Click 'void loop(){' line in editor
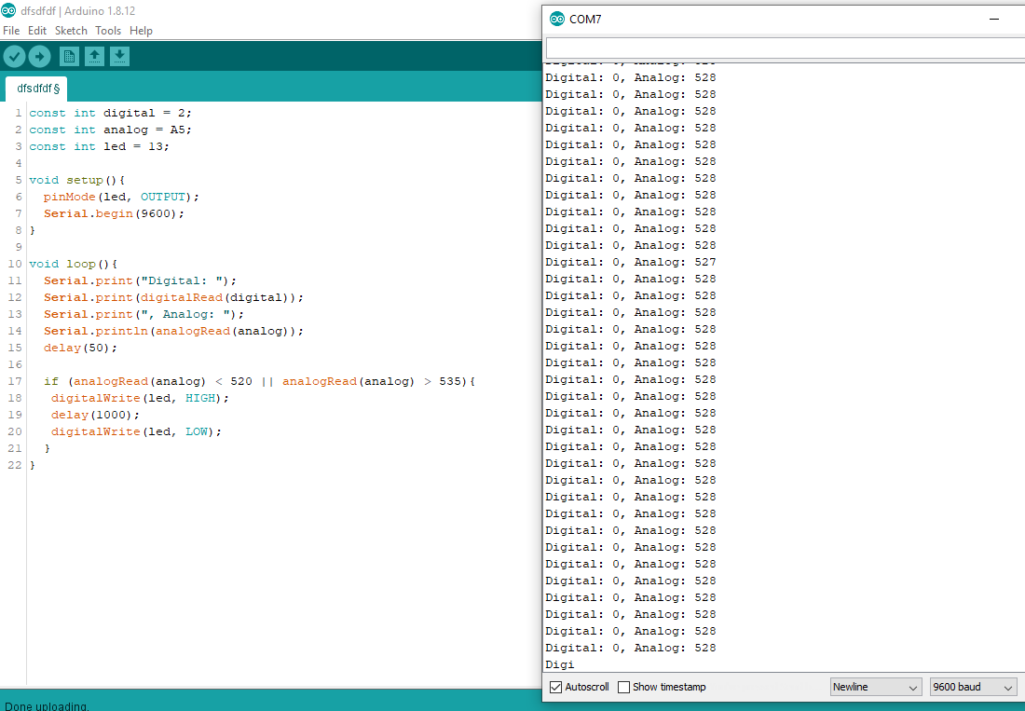Screen dimensions: 1025x711 pos(74,264)
